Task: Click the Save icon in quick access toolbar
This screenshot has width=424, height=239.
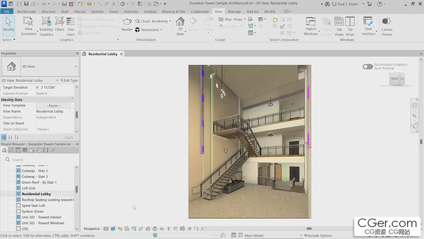Action: (x=26, y=4)
